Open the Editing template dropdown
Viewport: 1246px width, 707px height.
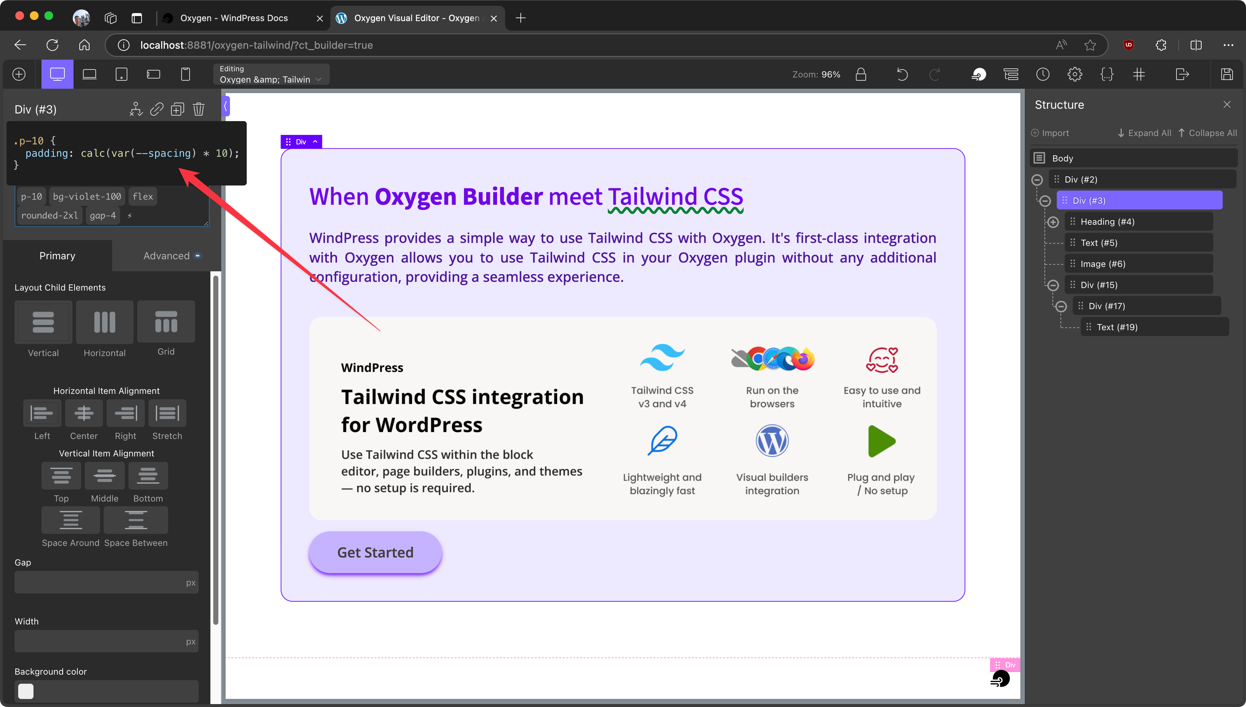click(271, 74)
